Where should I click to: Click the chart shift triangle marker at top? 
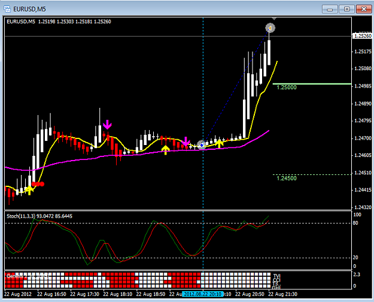click(274, 19)
